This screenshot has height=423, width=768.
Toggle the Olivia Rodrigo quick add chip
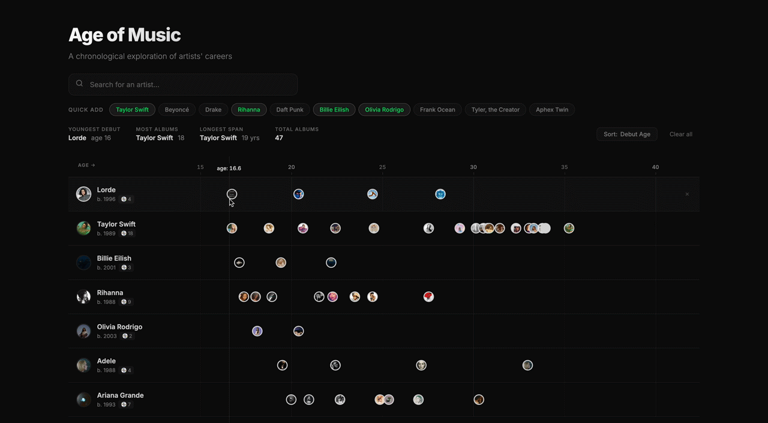pos(384,110)
